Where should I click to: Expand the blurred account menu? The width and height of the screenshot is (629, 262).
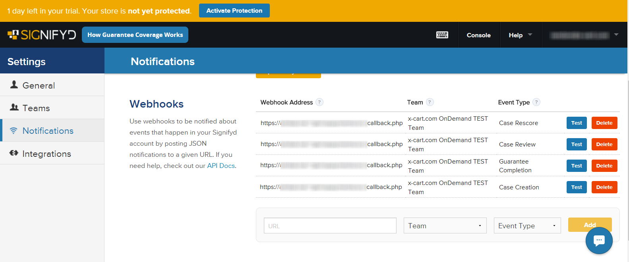[x=584, y=35]
